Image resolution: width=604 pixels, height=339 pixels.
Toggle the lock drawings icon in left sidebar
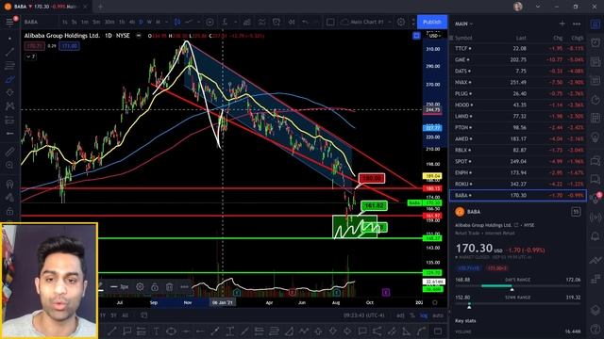[9, 211]
